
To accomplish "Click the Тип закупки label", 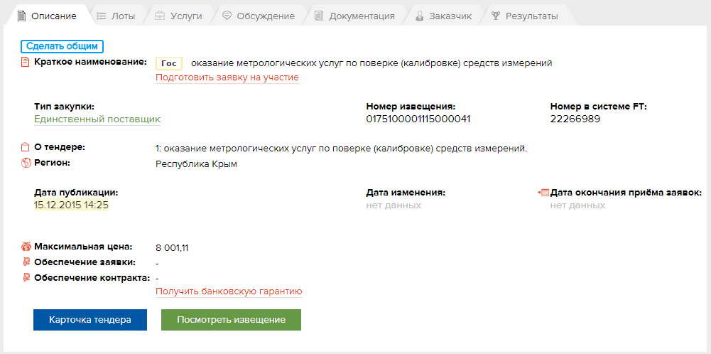I will [65, 107].
